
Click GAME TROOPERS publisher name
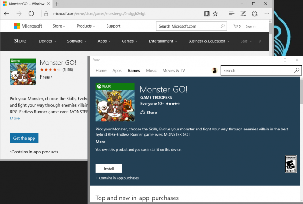(156, 98)
